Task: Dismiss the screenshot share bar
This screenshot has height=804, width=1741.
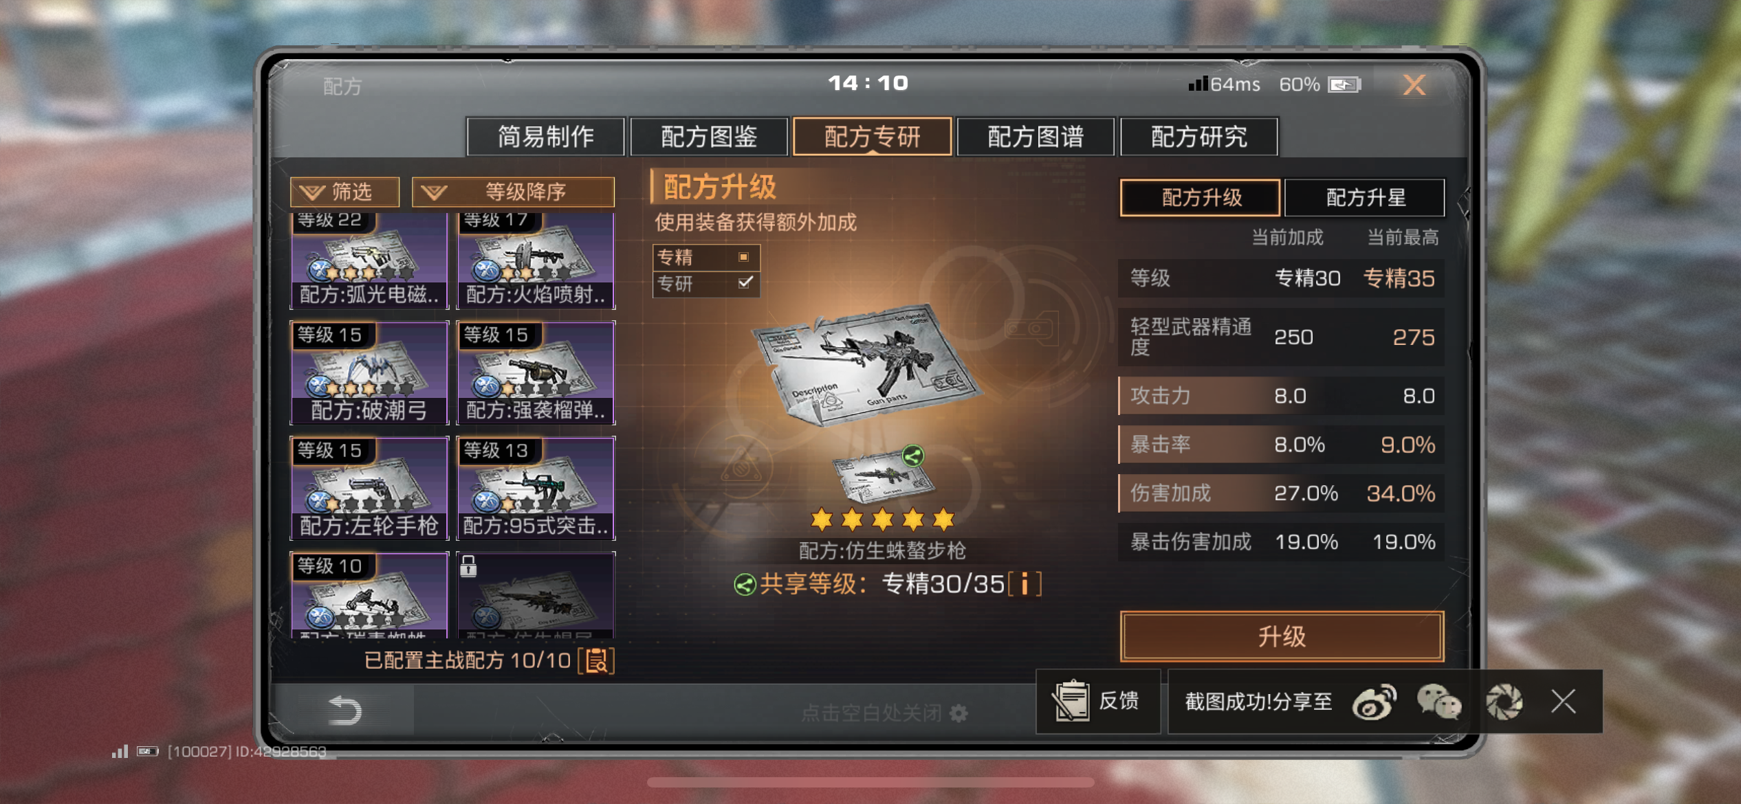Action: click(1564, 702)
